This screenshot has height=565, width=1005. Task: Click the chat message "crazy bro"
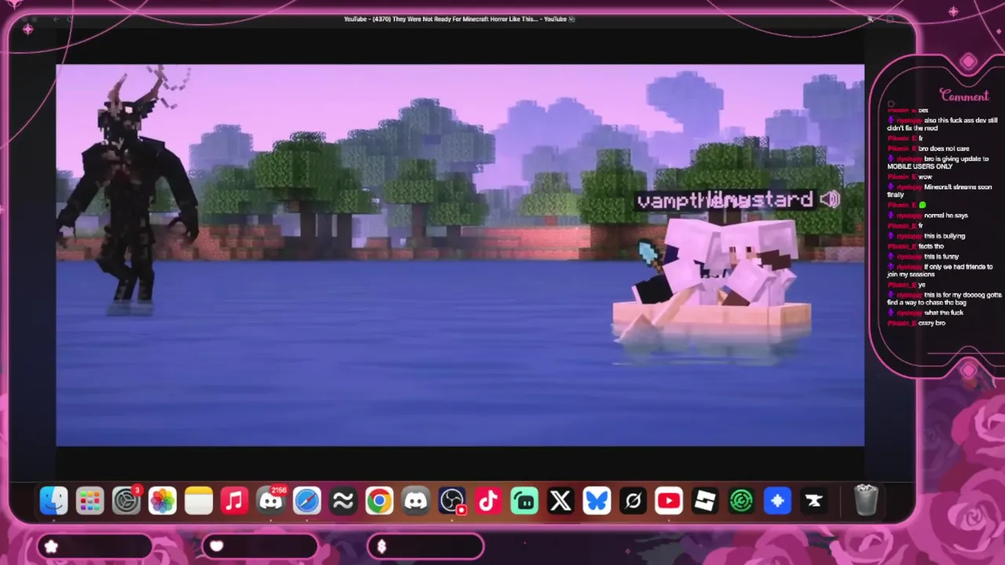(932, 323)
